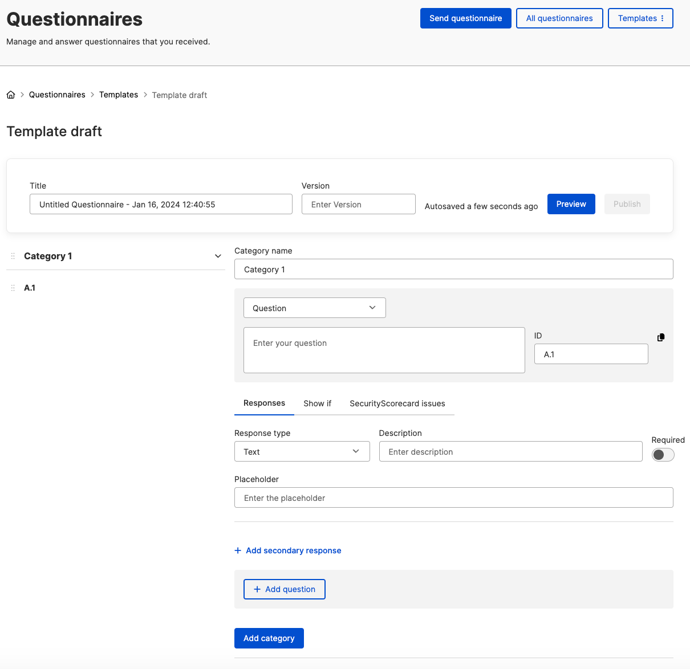690x669 pixels.
Task: Click drag handle next to Category 1
Action: 13,256
